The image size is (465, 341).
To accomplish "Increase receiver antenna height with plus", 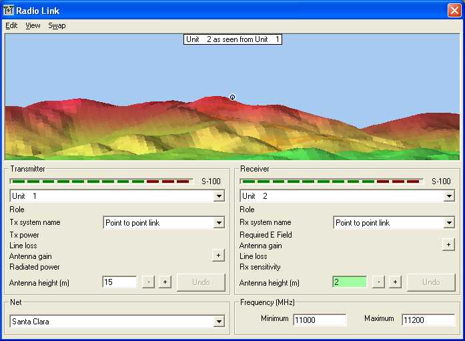I will point(395,282).
